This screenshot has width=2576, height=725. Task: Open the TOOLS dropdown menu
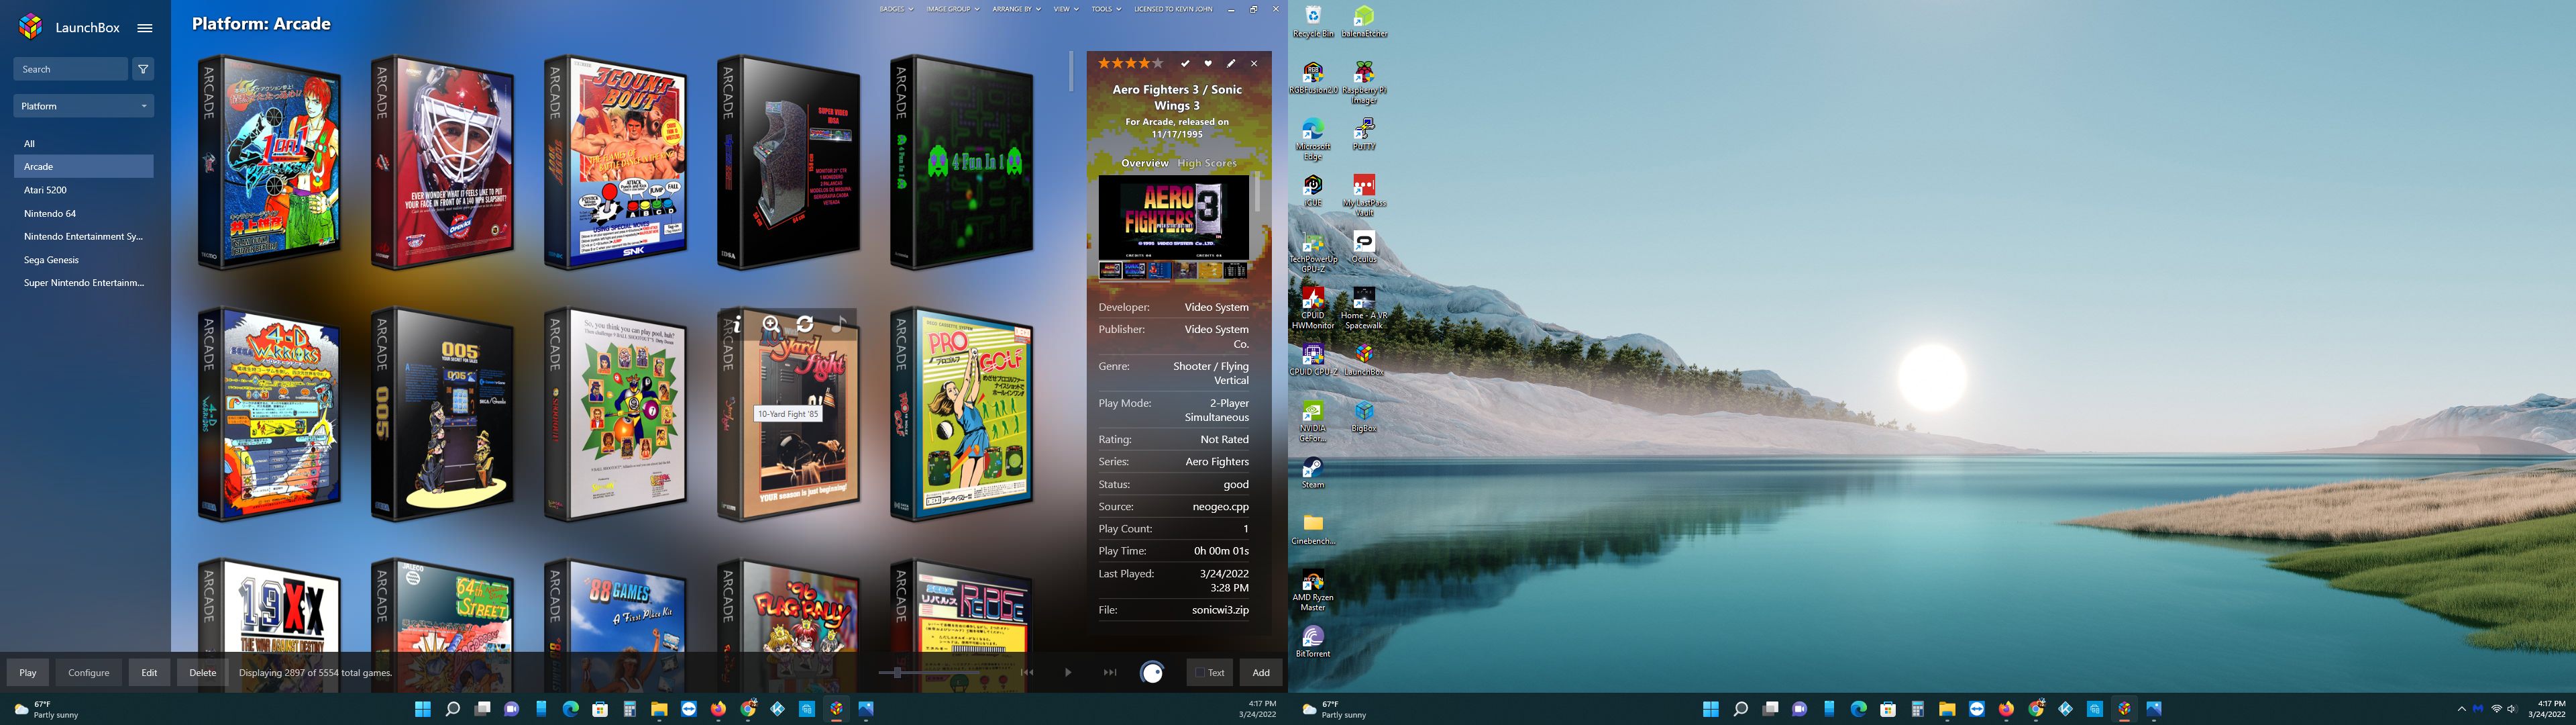(x=1106, y=9)
